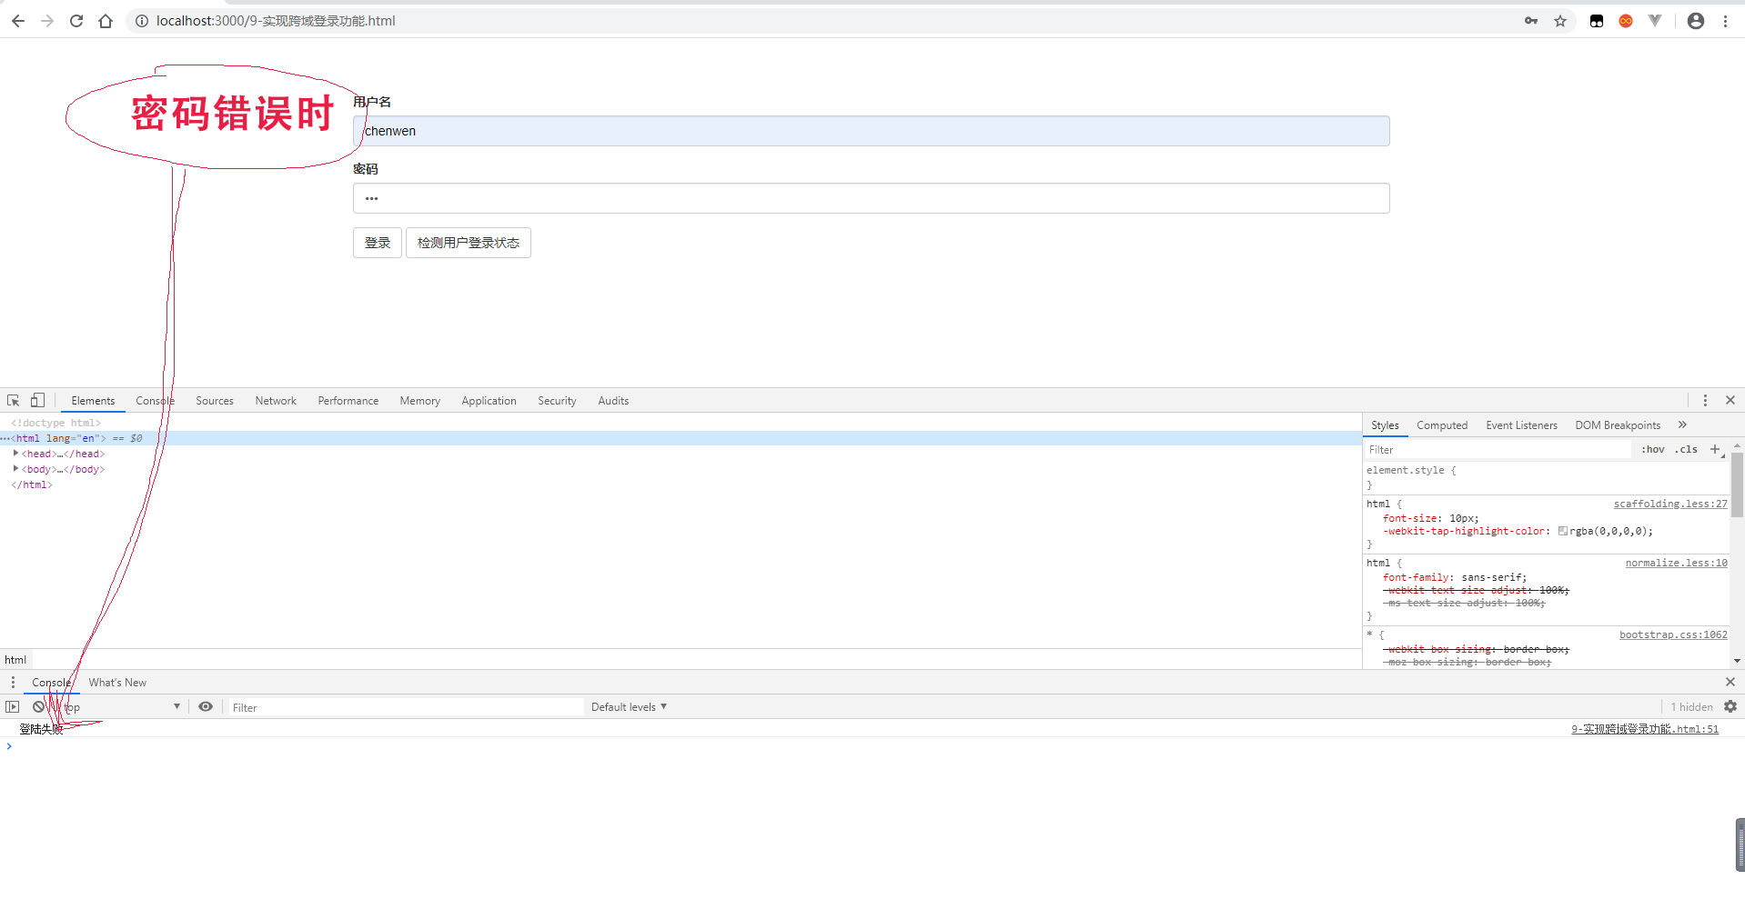Click the 登录 login button

(x=378, y=243)
